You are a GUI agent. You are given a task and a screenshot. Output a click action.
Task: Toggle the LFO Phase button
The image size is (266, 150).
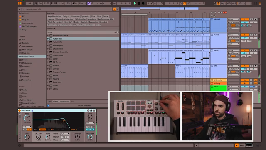coord(42,130)
